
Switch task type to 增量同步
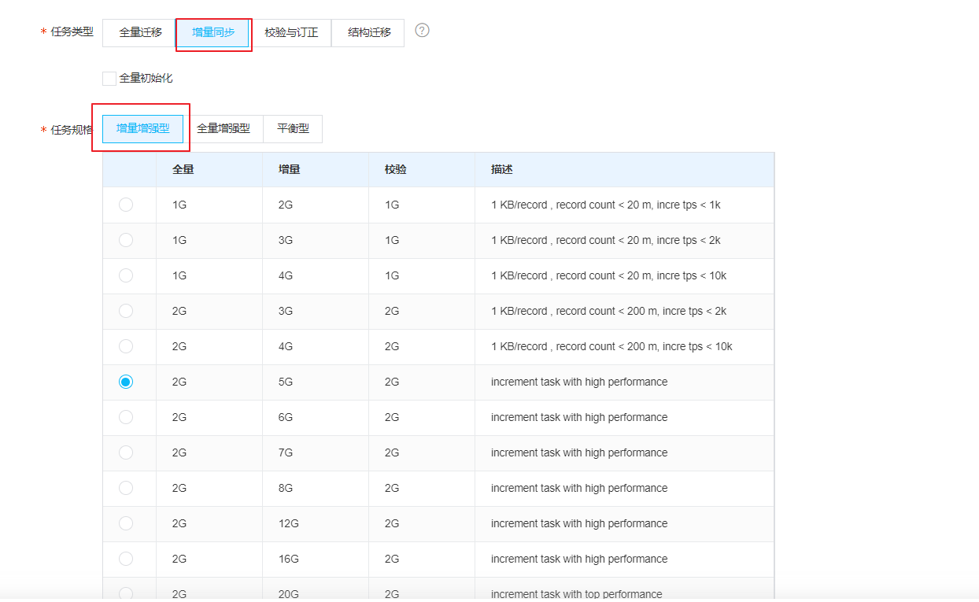(213, 33)
